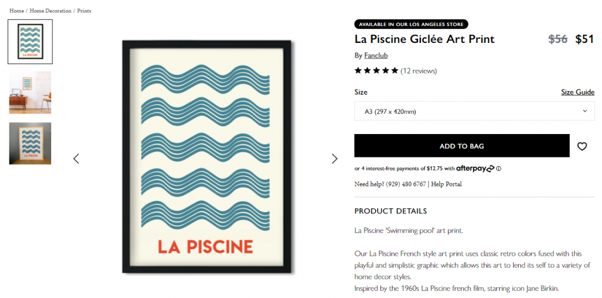The height and width of the screenshot is (298, 602).
Task: Open the Help Portal link
Action: pyautogui.click(x=446, y=184)
